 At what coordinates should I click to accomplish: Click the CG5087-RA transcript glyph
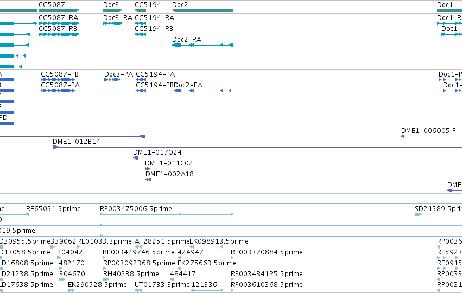(x=59, y=23)
